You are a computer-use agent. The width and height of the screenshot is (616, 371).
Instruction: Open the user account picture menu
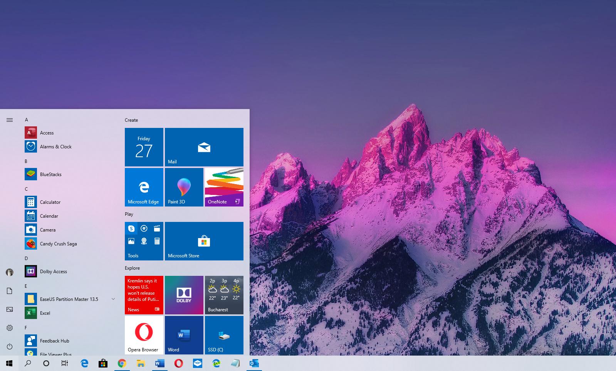click(x=10, y=272)
